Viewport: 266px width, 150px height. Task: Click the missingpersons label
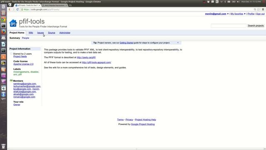pos(21,72)
